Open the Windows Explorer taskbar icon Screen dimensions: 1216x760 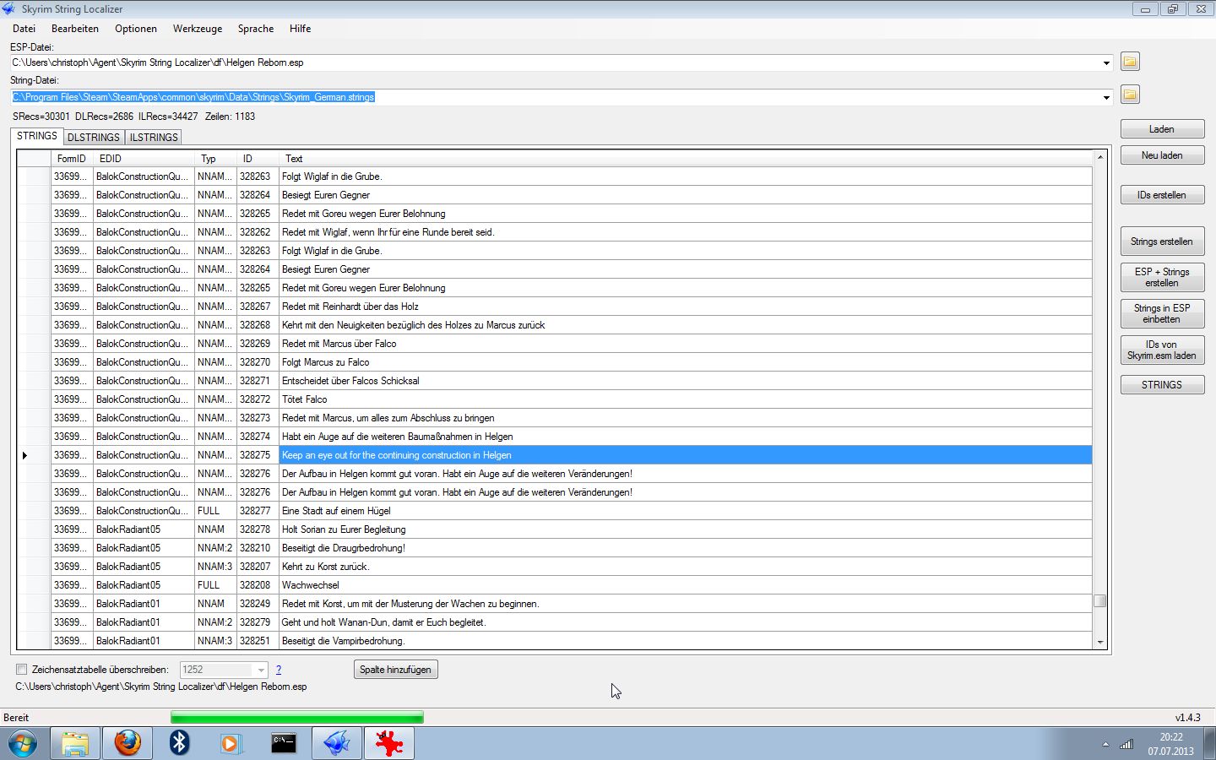75,743
